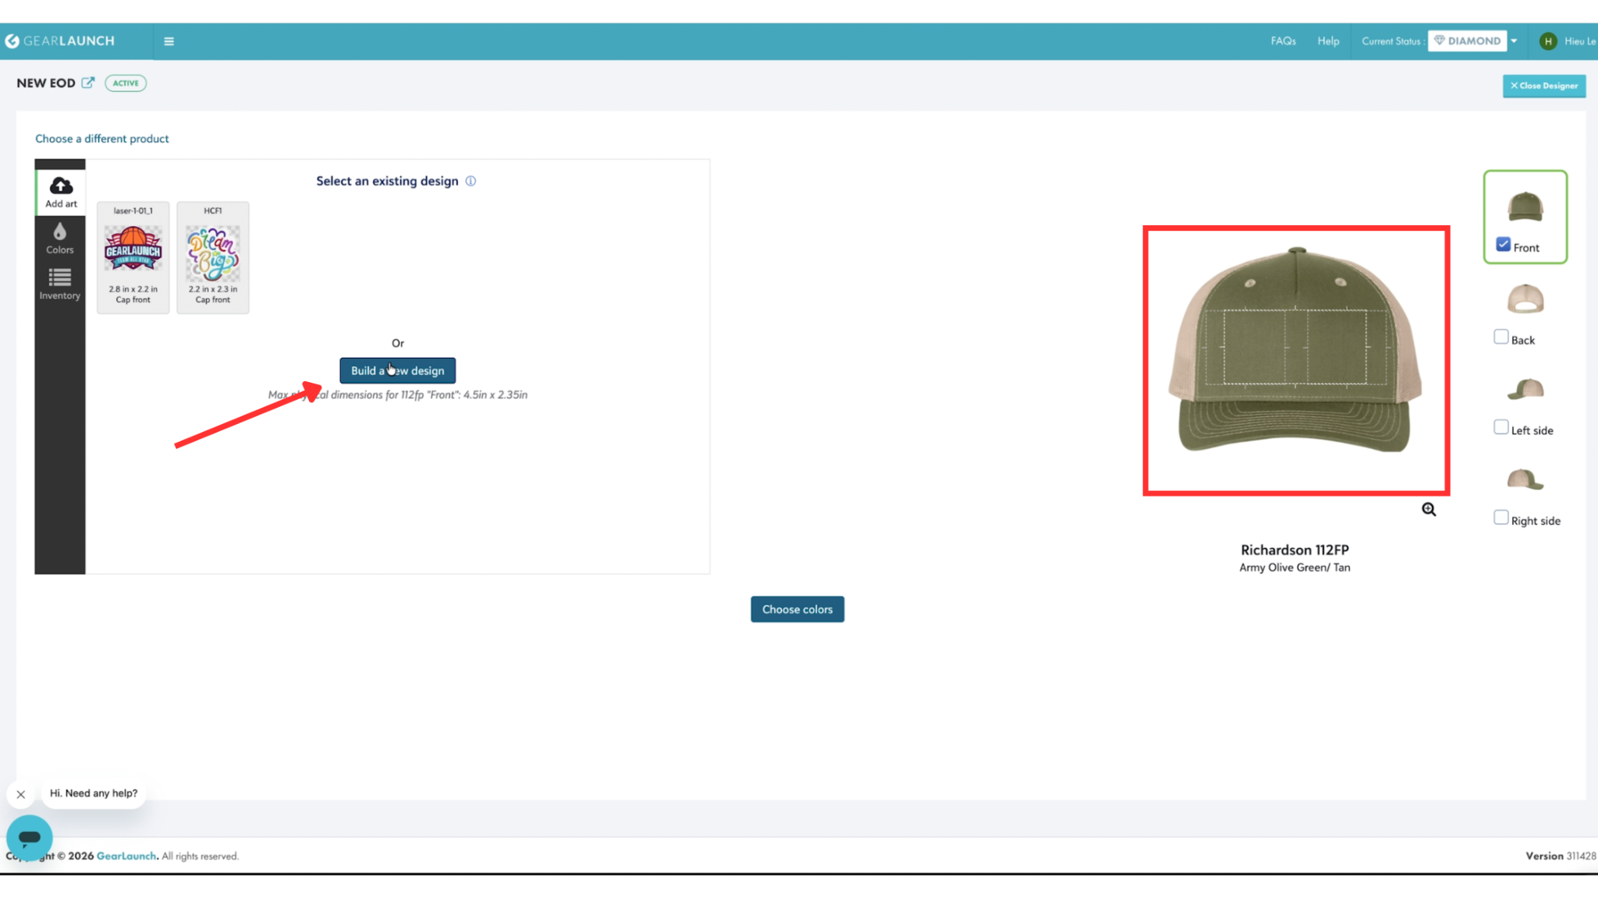Viewport: 1598px width, 898px height.
Task: Open NEW EOD external link icon
Action: (x=88, y=83)
